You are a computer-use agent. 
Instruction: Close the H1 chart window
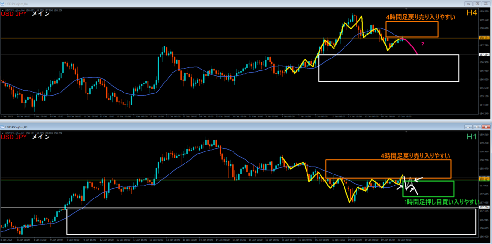coord(485,127)
